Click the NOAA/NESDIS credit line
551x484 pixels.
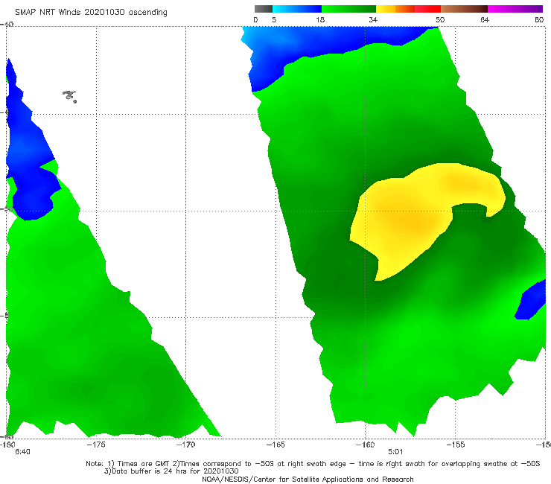pyautogui.click(x=308, y=479)
